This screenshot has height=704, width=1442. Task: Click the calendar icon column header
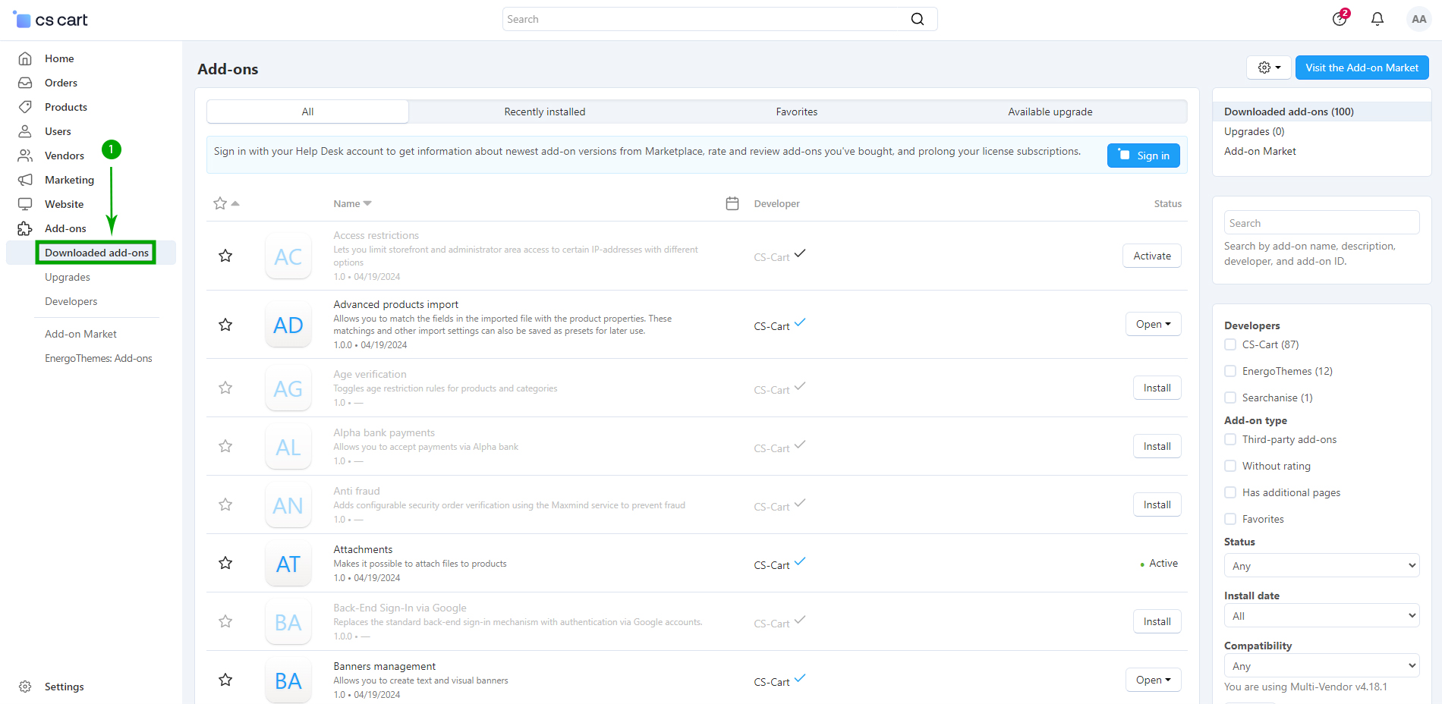pyautogui.click(x=732, y=203)
